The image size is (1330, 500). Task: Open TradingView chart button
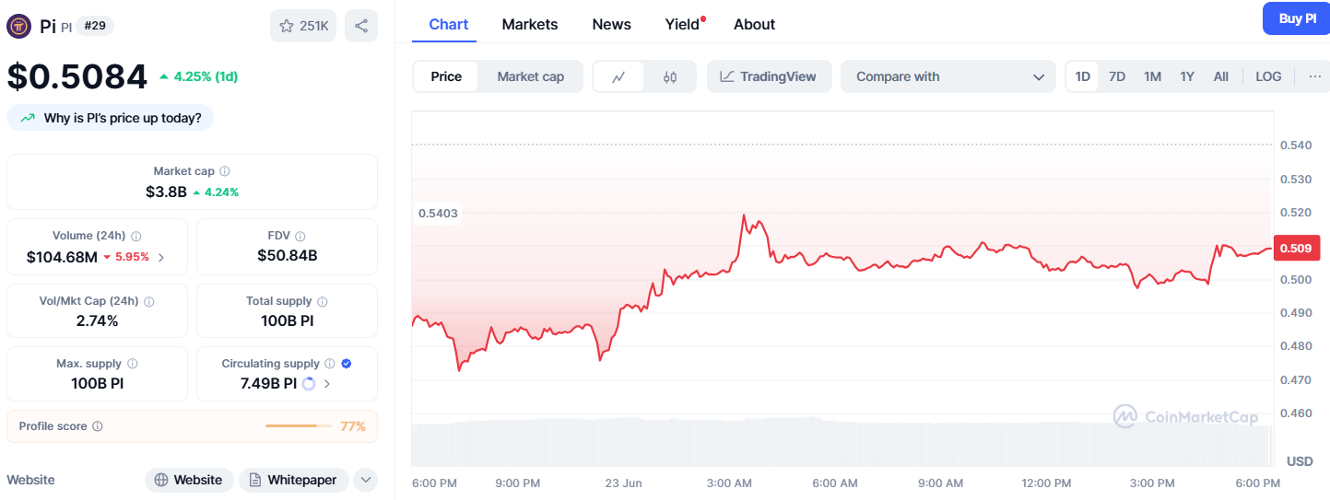pyautogui.click(x=769, y=76)
